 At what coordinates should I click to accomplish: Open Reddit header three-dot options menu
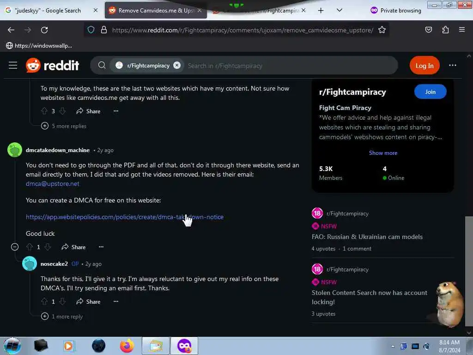point(453,65)
